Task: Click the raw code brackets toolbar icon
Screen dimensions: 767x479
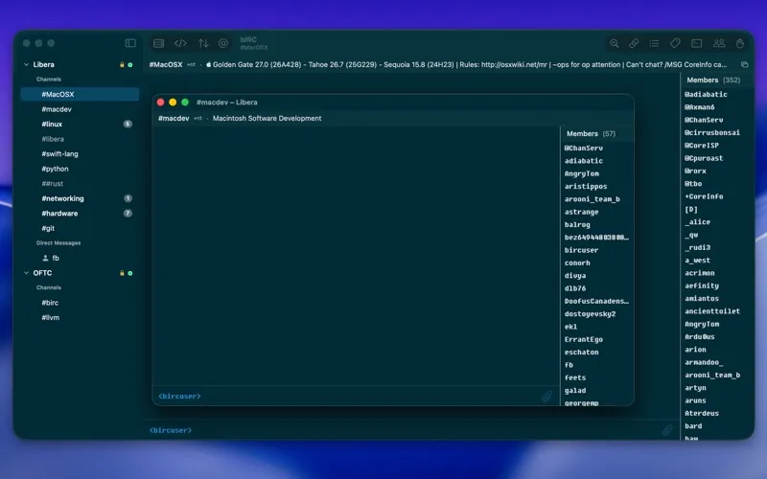Action: [180, 43]
